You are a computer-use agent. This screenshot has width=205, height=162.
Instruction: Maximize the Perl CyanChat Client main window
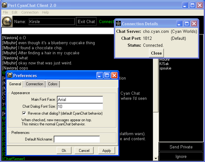coord(192,5)
